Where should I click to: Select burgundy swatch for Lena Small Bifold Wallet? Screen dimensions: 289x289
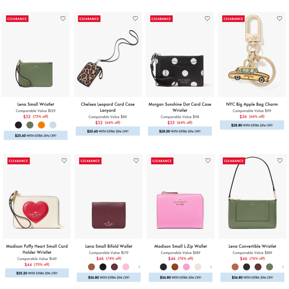[x=114, y=267]
